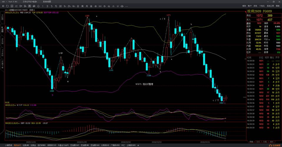Select the daily (日) period
Viewport: 282px width, 147px height.
78,6
